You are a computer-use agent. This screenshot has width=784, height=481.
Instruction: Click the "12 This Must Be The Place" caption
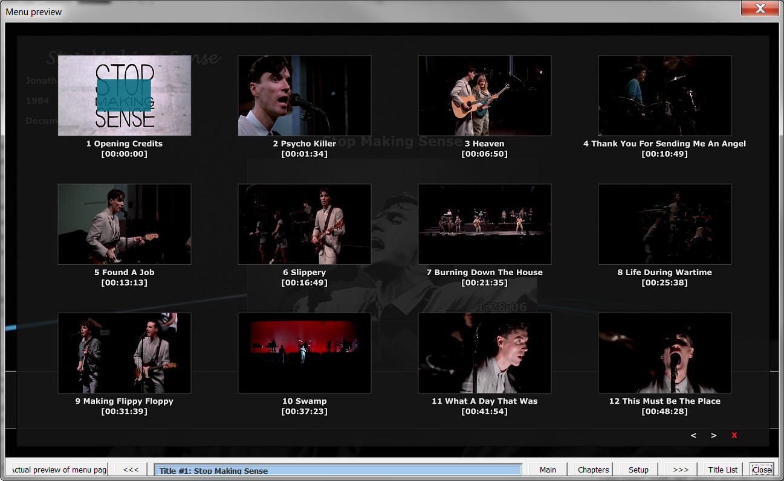tap(665, 401)
